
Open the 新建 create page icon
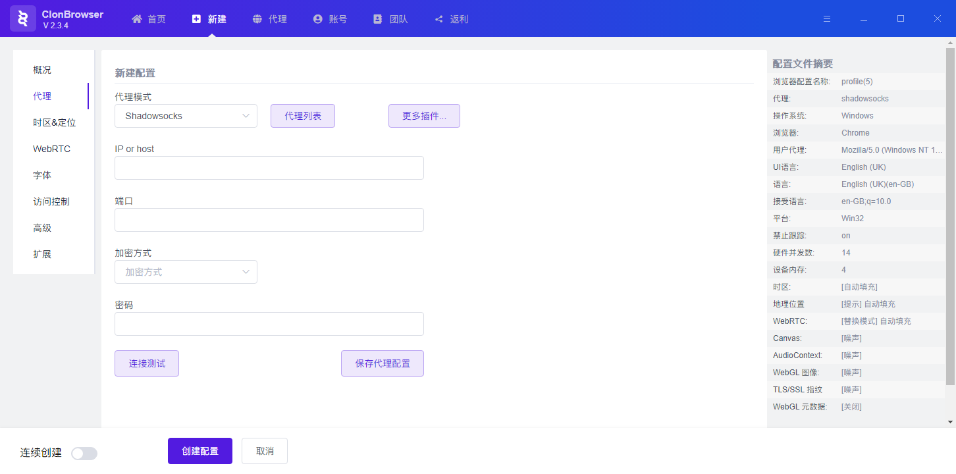pyautogui.click(x=196, y=18)
